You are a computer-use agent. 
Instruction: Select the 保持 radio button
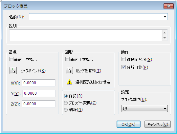66,96
